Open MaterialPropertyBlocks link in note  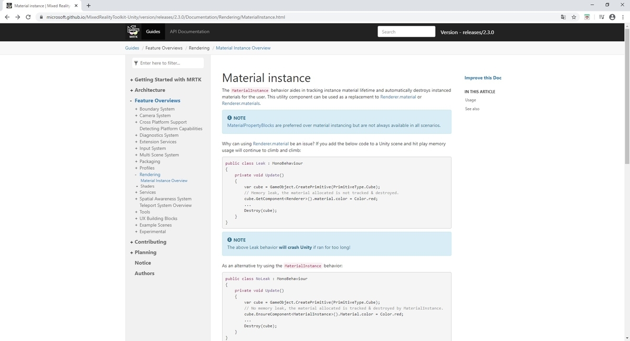coord(250,125)
